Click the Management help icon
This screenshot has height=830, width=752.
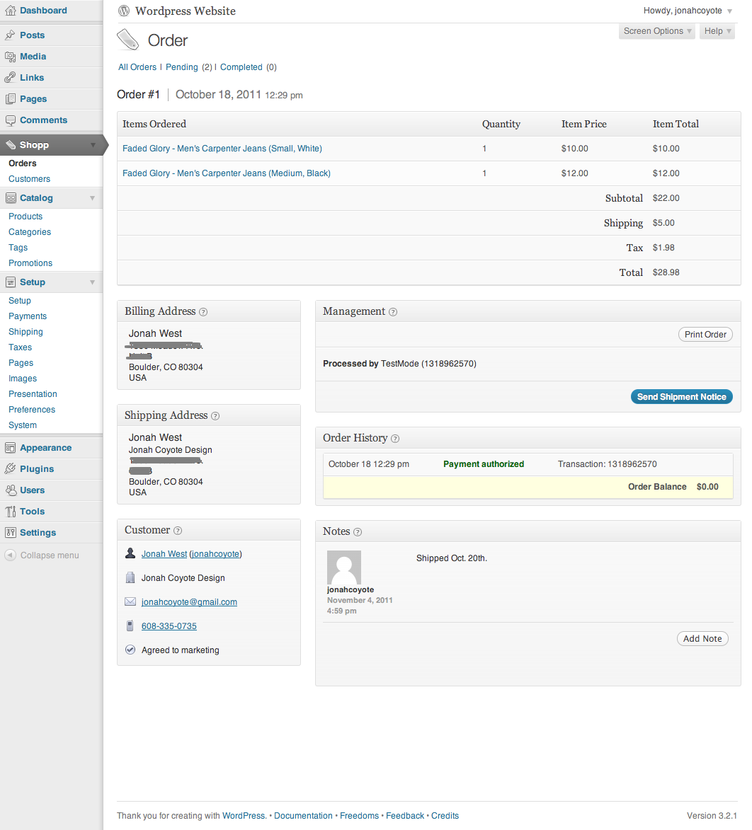(393, 312)
